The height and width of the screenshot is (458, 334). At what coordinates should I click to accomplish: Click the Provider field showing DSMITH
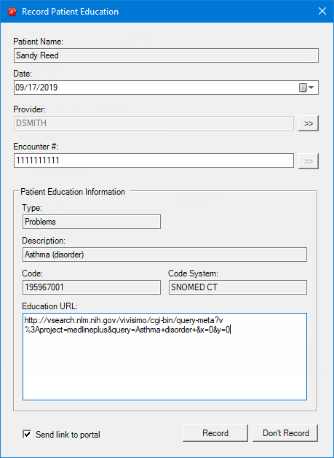(x=154, y=123)
